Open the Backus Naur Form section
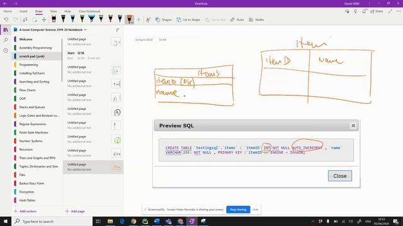The width and height of the screenshot is (403, 226). (37, 183)
